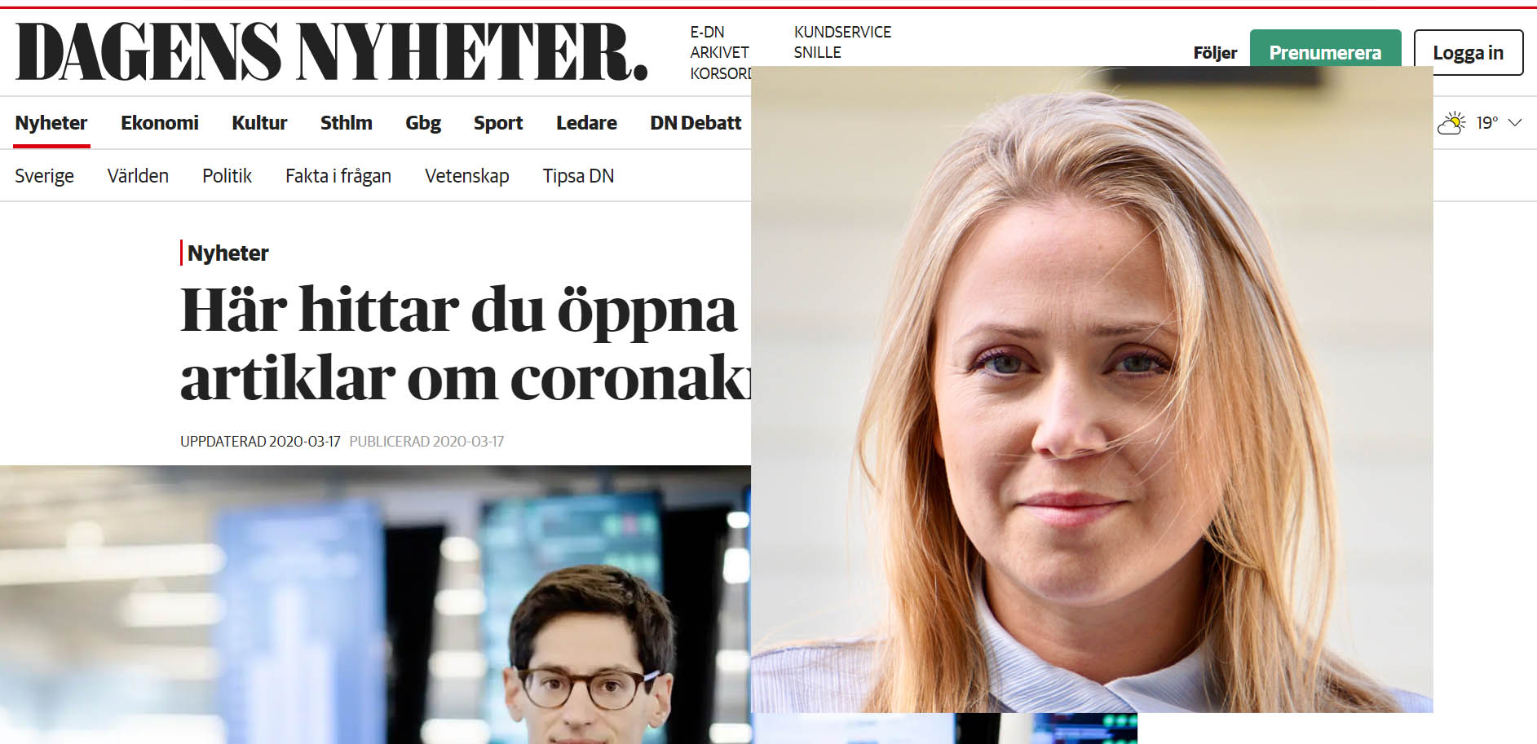Go to Politik subsection

pyautogui.click(x=227, y=176)
